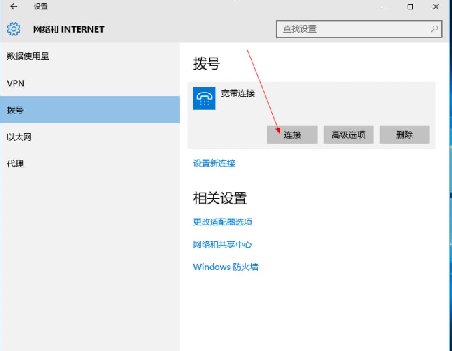
Task: Open Windows 防火墙 settings
Action: click(x=225, y=267)
